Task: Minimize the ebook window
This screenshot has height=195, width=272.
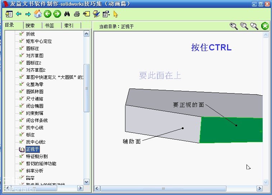Action: tap(254, 4)
